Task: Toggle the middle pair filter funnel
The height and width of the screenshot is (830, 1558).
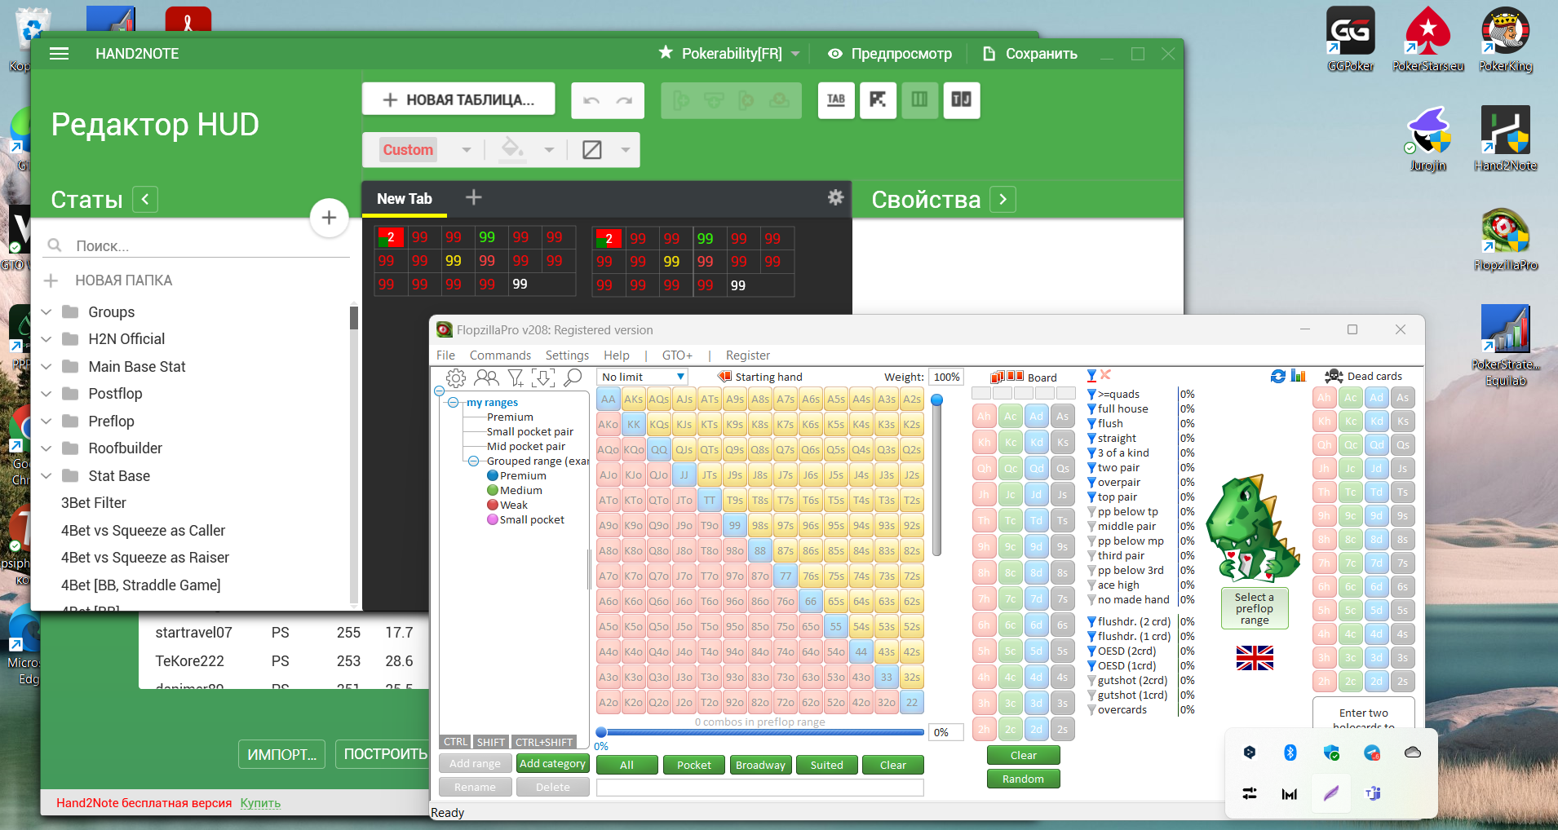Action: (1091, 527)
